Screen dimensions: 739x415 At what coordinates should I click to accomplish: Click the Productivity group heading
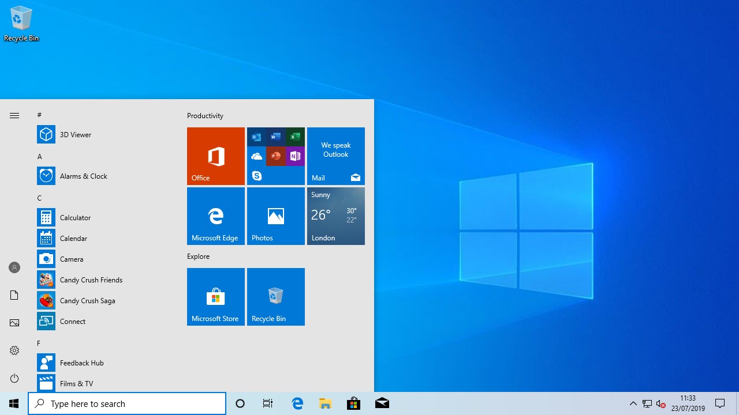tap(205, 115)
